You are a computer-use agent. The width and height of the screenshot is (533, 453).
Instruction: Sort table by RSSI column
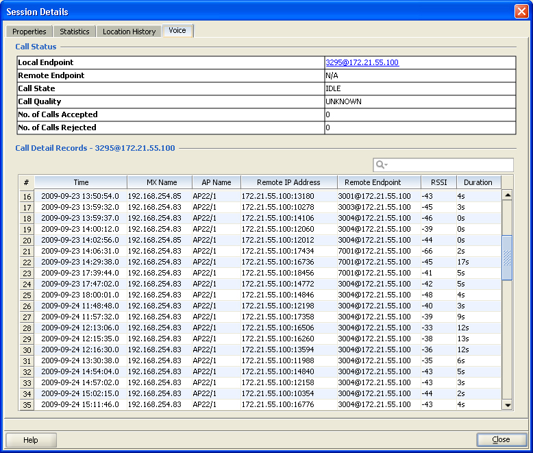438,182
